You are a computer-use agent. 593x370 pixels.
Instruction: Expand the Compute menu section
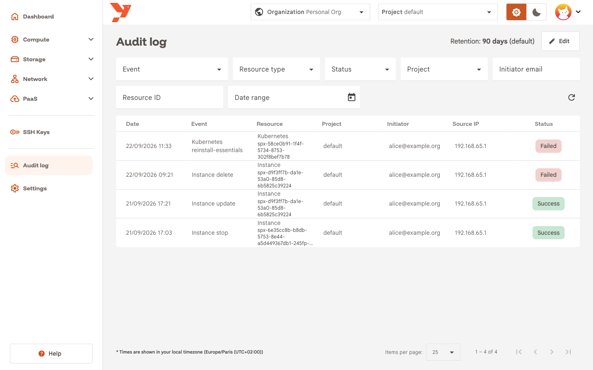[x=51, y=39]
